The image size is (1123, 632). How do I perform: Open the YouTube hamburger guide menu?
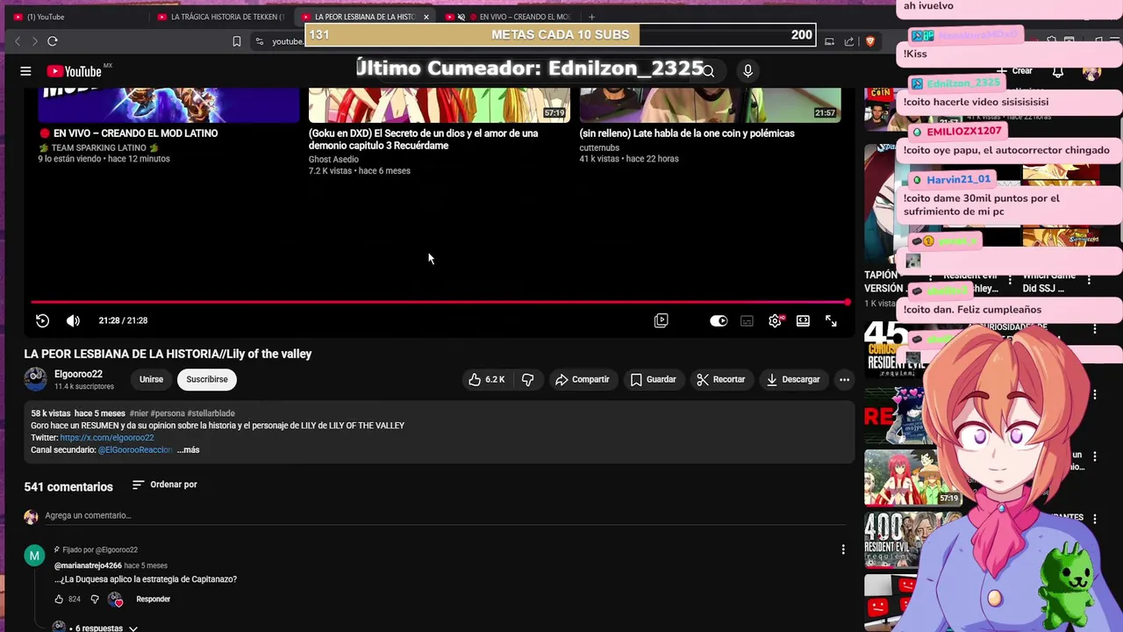[25, 71]
